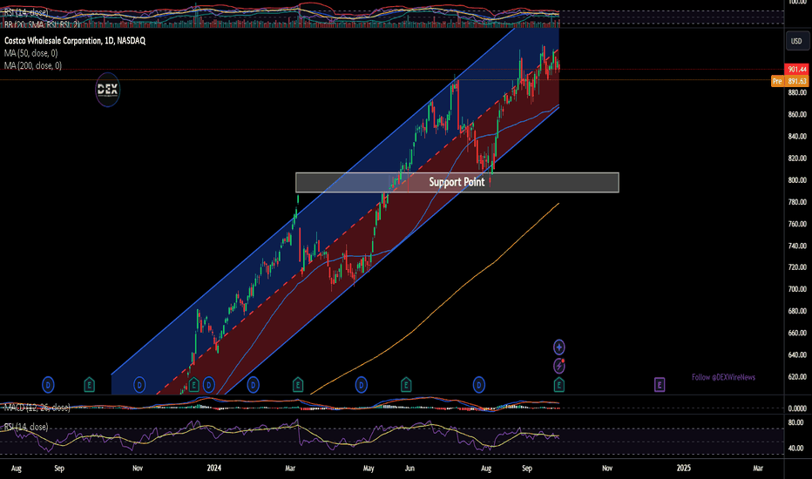The image size is (812, 479).
Task: Click the 0.0000 MACD axis label
Action: pos(797,408)
